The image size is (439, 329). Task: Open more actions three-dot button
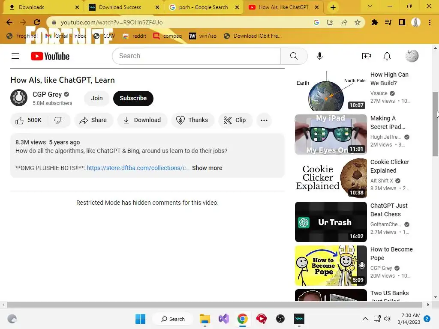coord(264,120)
